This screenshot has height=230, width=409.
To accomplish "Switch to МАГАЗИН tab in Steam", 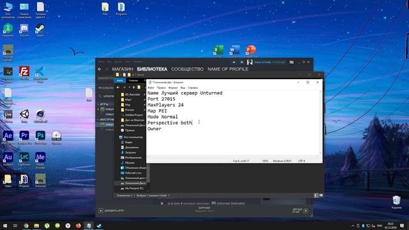I will [123, 69].
